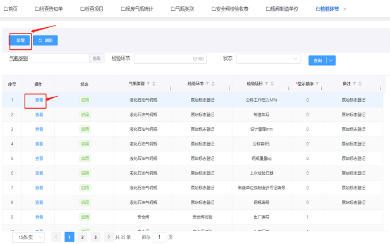This screenshot has width=390, height=244.
Task: Switch to the 检查项目 tab
Action: pyautogui.click(x=92, y=9)
